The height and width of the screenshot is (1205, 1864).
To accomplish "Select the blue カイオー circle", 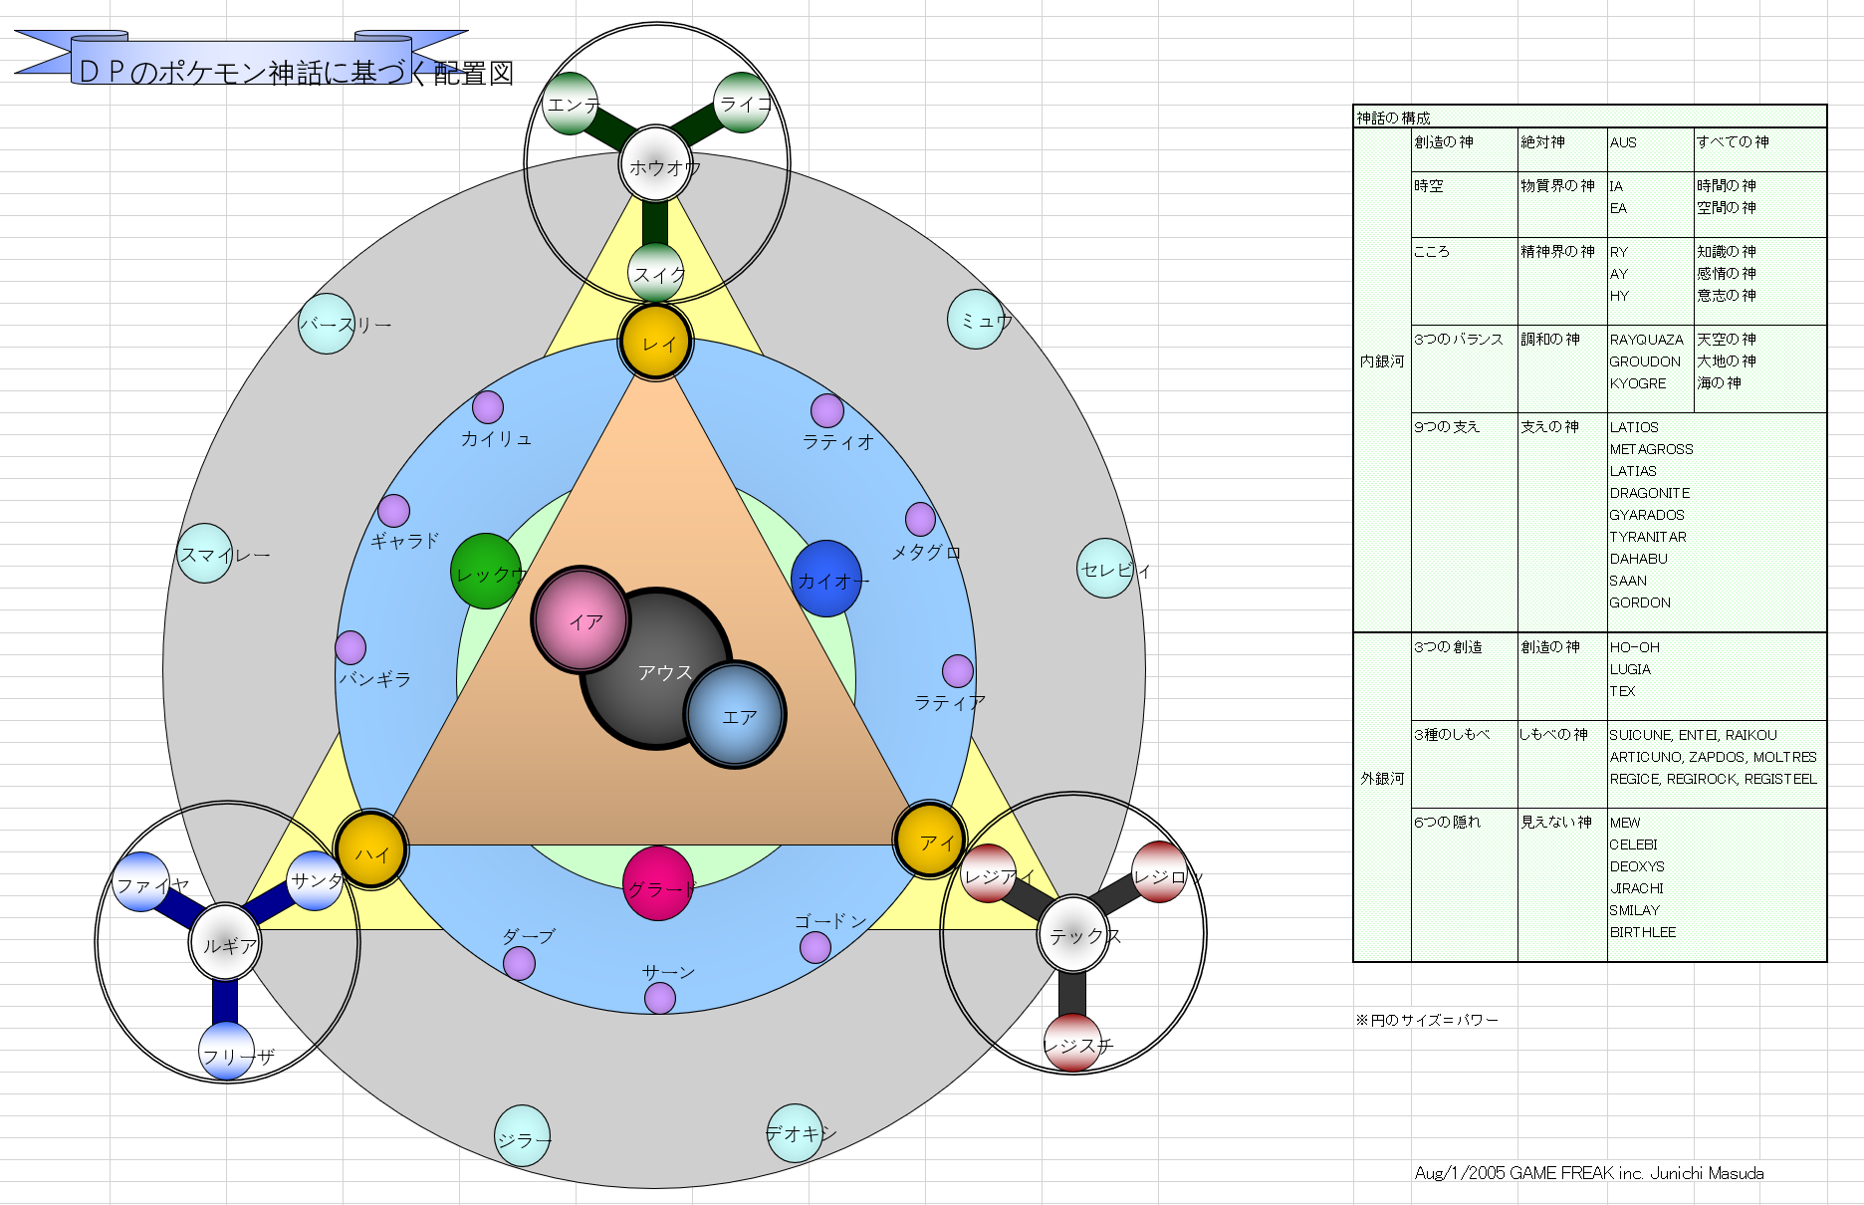I will 826,579.
